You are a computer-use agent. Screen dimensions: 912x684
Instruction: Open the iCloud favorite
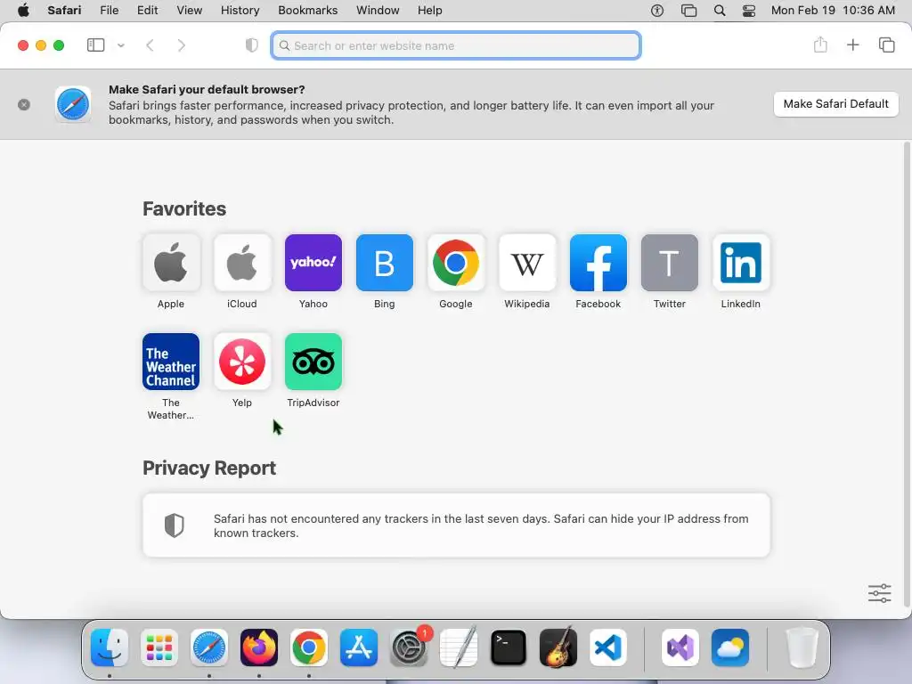(242, 263)
